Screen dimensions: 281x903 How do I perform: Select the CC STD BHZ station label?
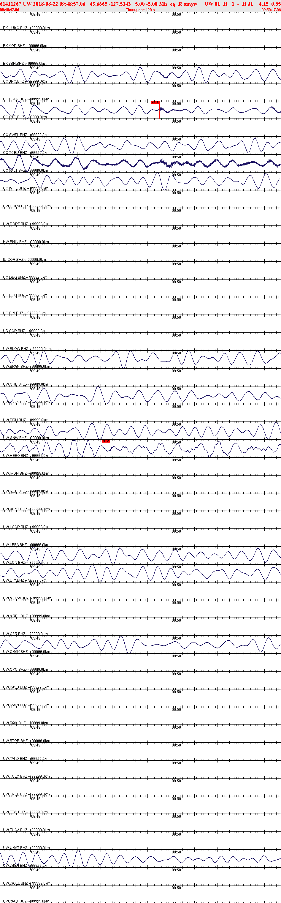pos(25,117)
